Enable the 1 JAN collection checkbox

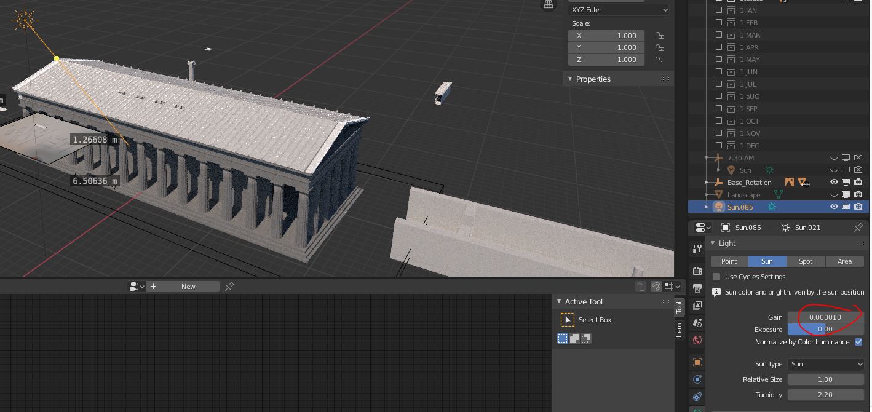pyautogui.click(x=718, y=10)
